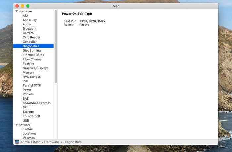The image size is (232, 152).
Task: Select Parallel SCSI entry
Action: 32,85
